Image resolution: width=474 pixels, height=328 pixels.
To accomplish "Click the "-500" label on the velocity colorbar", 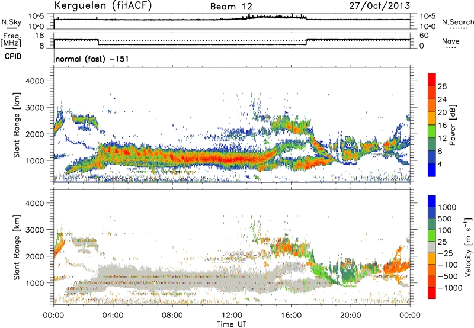I will click(448, 276).
